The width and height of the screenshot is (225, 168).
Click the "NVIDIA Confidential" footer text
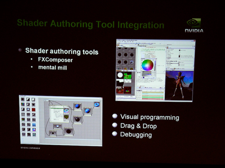point(30,148)
